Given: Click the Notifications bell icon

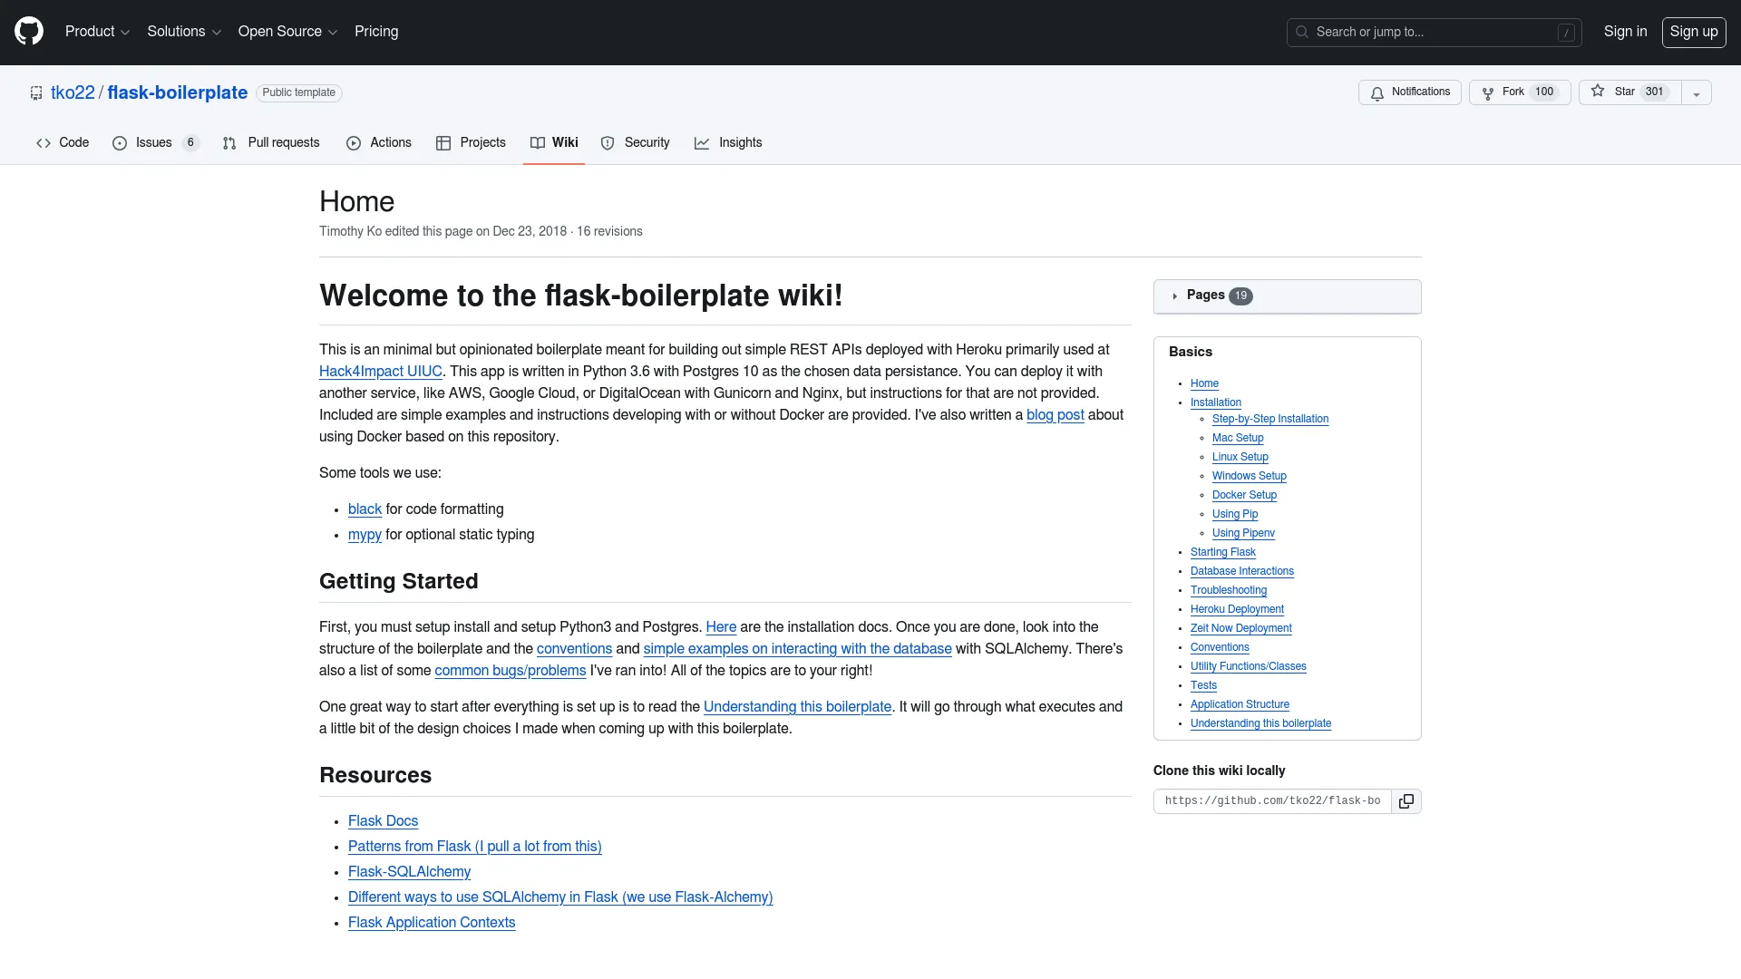Looking at the screenshot, I should (x=1377, y=93).
